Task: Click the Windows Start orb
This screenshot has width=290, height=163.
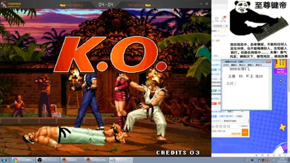Action: pos(4,160)
